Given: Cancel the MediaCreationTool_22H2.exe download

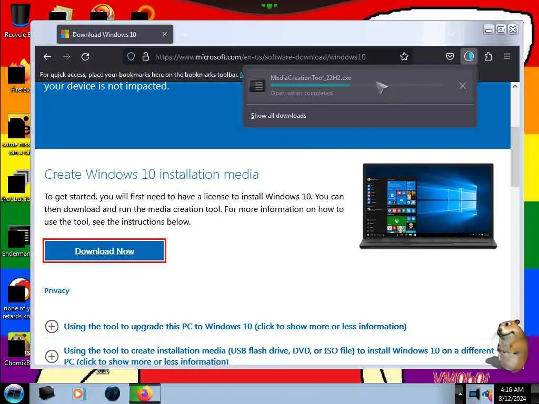Looking at the screenshot, I should [x=463, y=86].
